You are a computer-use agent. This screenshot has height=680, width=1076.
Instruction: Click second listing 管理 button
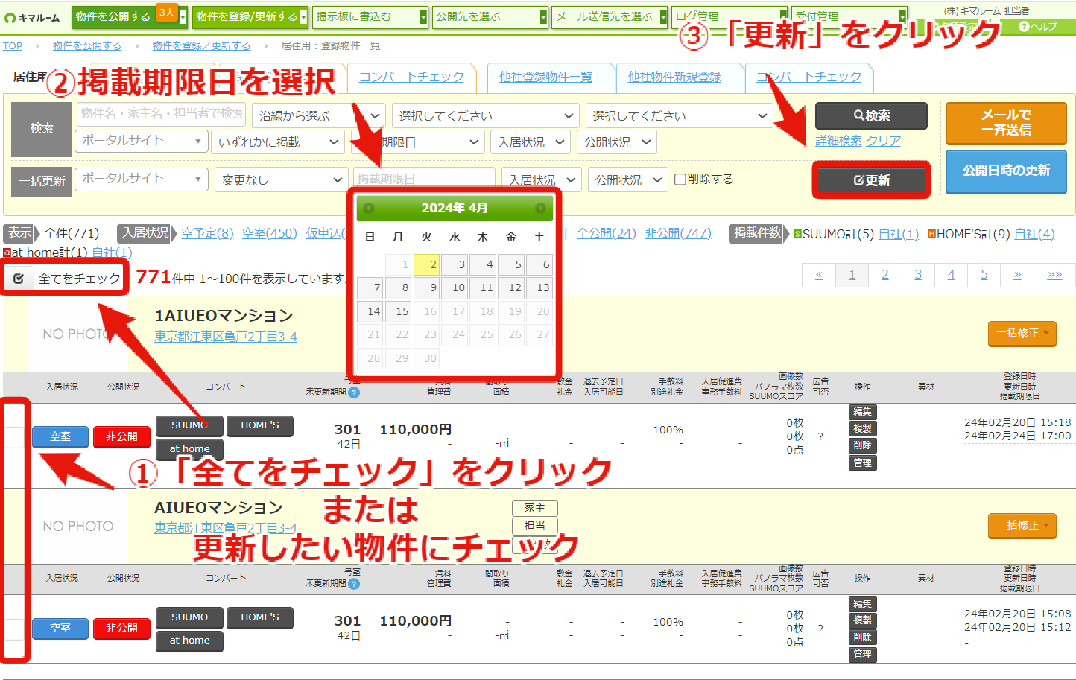coord(862,655)
